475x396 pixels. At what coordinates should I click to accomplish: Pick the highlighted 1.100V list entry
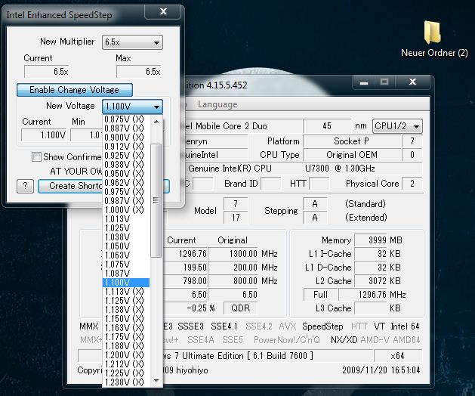coord(126,283)
